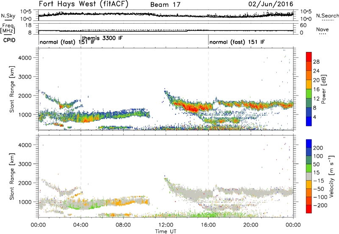339x234 pixels.
Task: Click the sky noise trace in the top panel
Action: tap(166, 15)
